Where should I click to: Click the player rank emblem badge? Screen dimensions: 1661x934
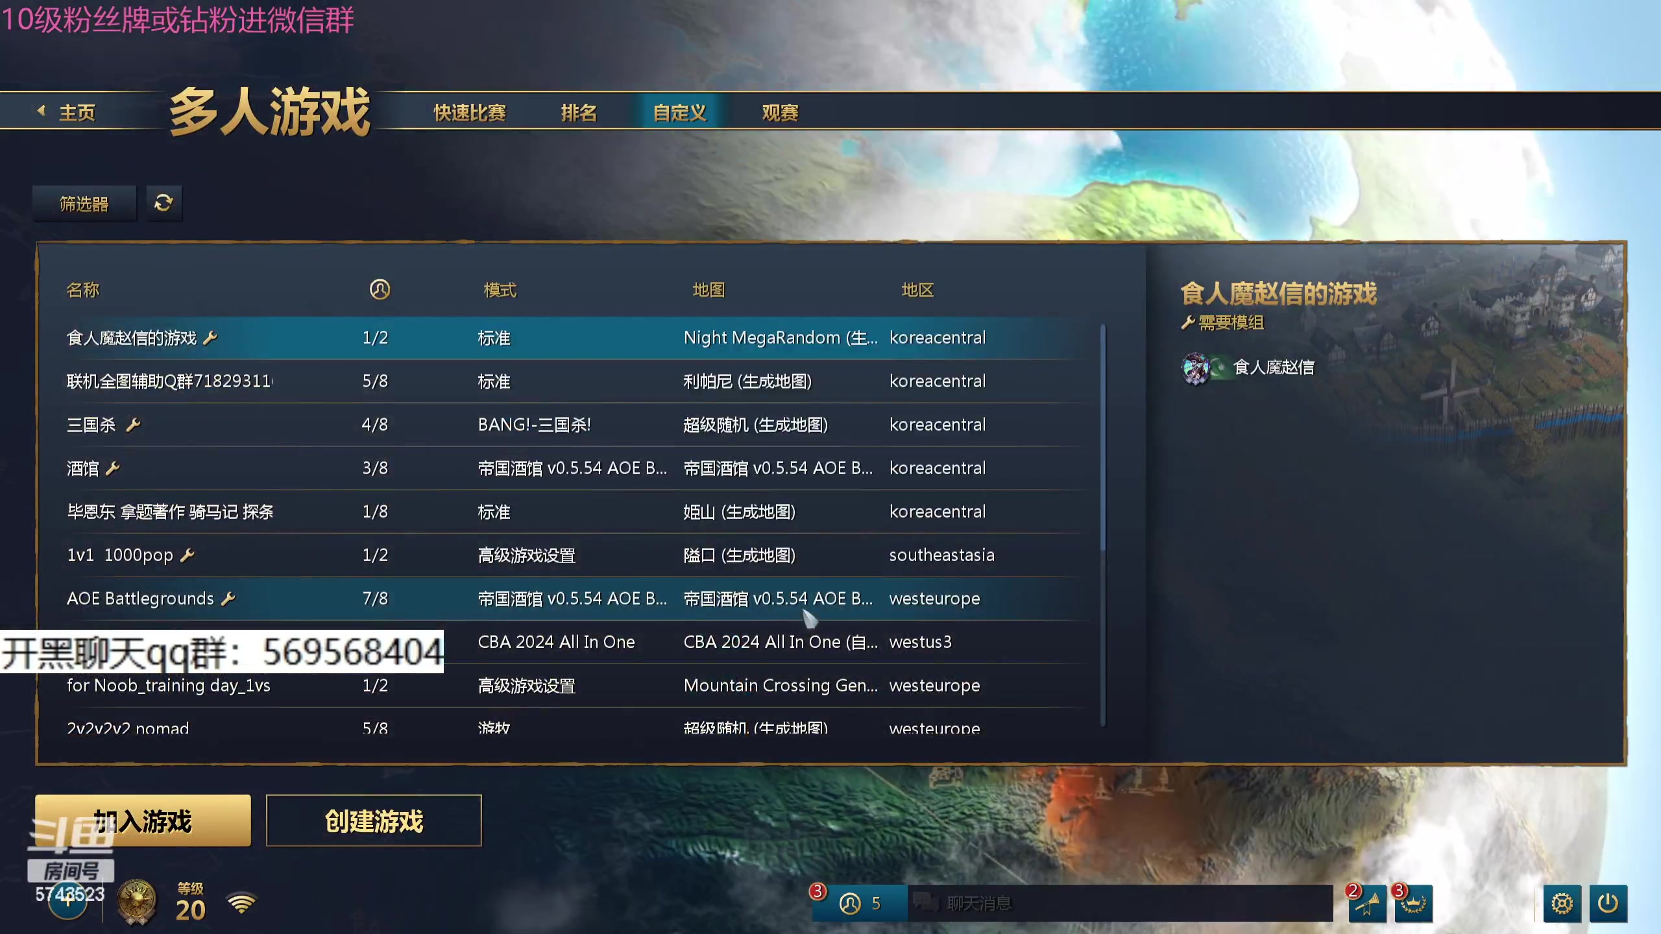(136, 902)
